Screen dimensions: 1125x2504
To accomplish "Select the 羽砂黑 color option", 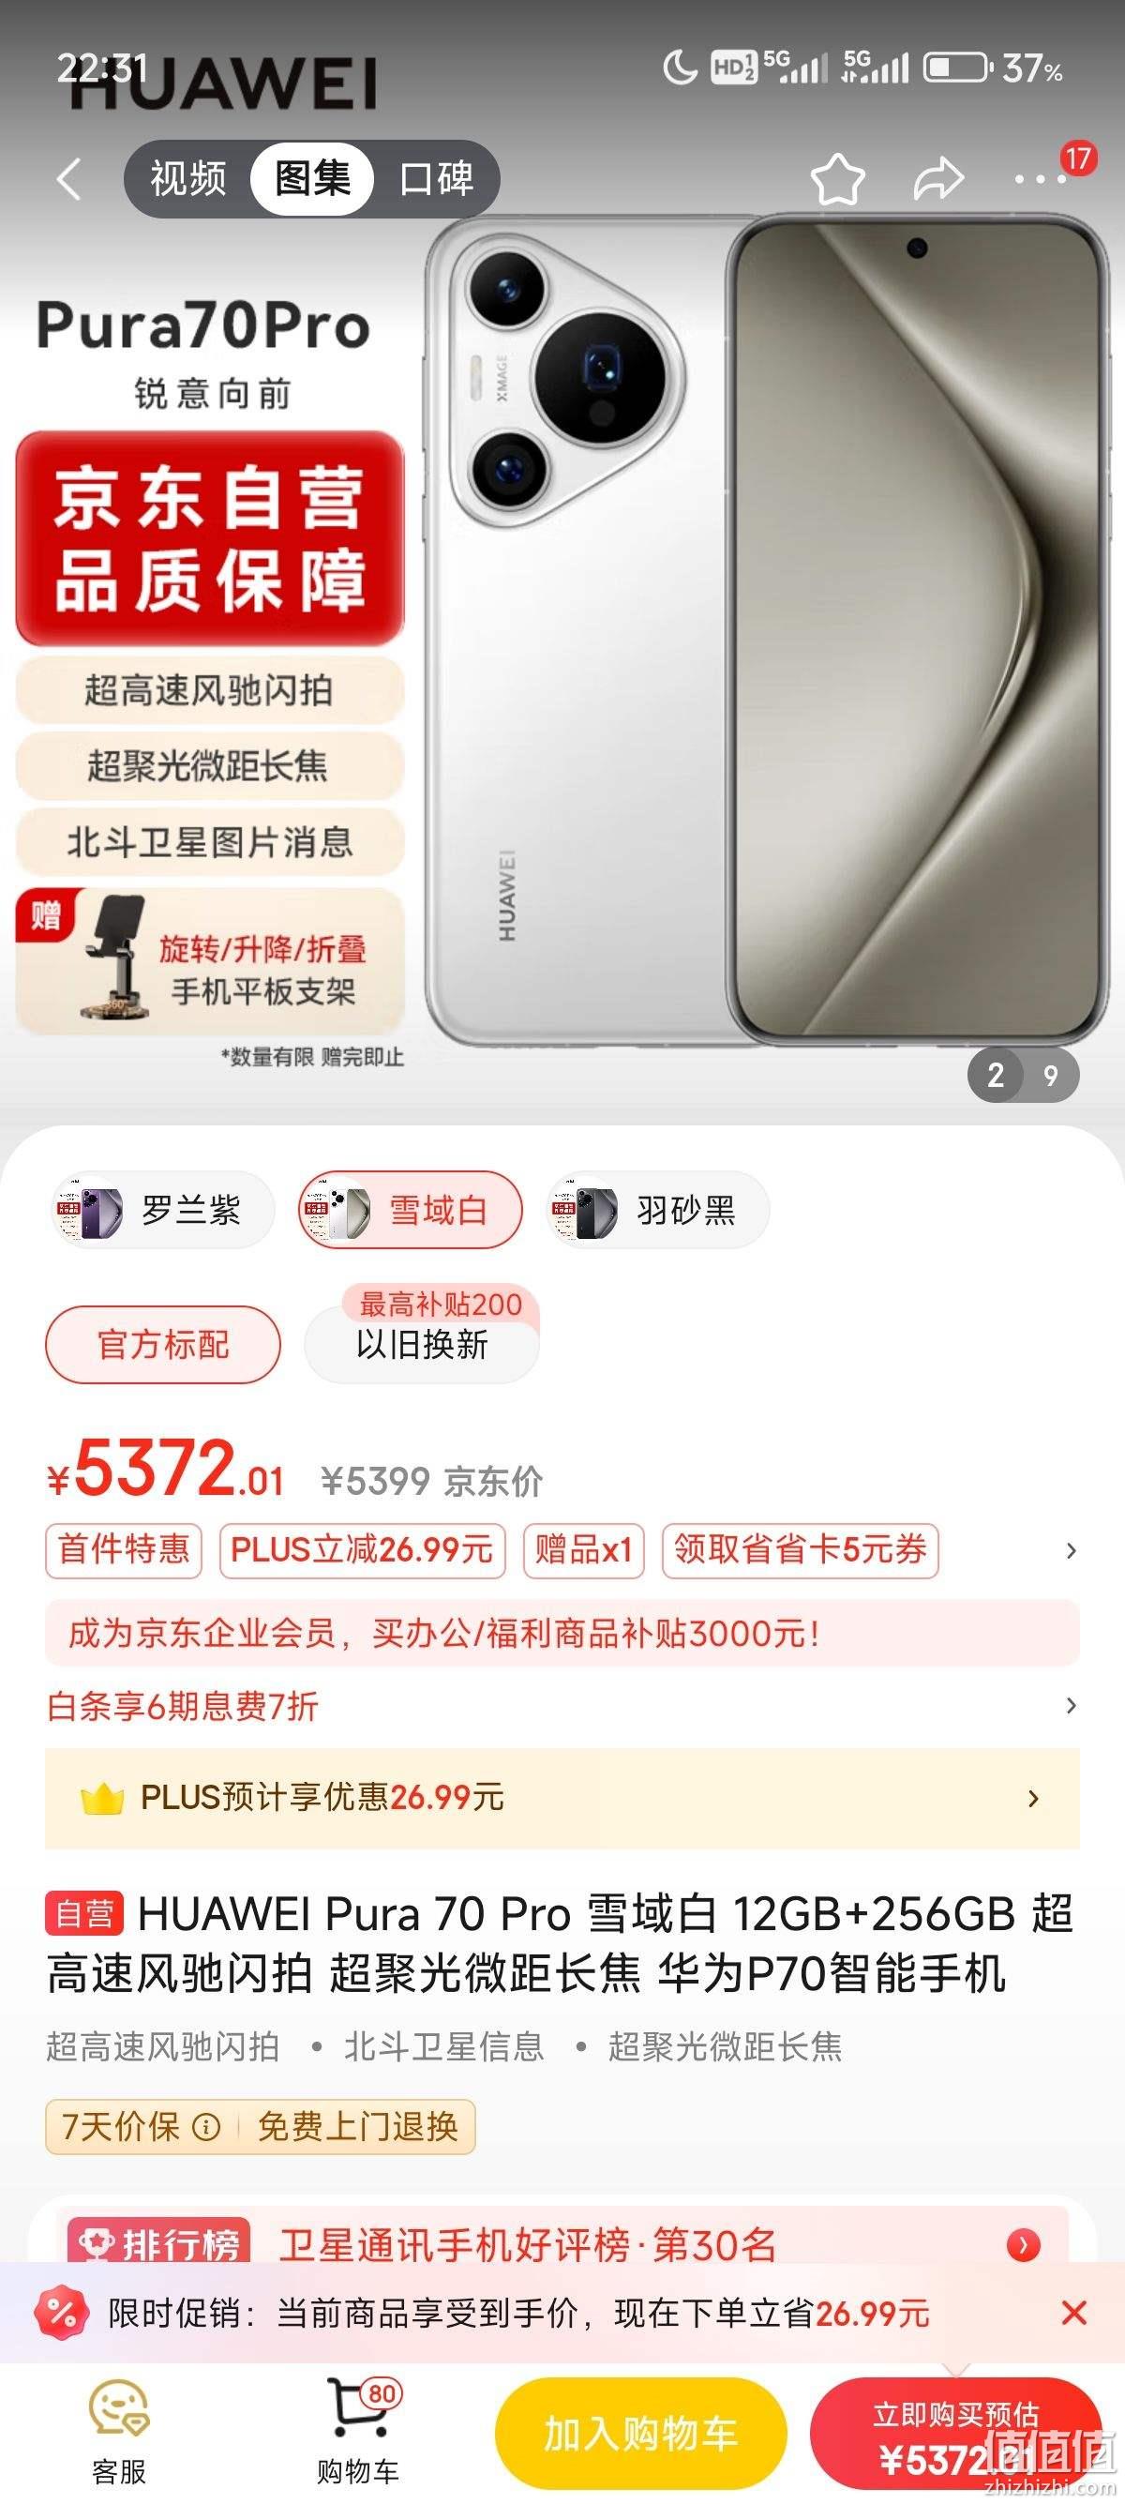I will pos(658,1210).
